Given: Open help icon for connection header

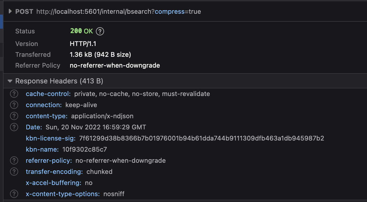Looking at the screenshot, I should [x=14, y=105].
